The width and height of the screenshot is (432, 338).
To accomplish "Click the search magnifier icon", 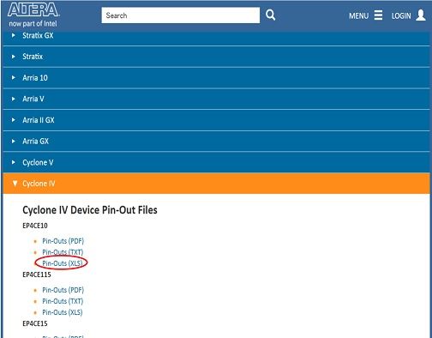I will pos(270,15).
